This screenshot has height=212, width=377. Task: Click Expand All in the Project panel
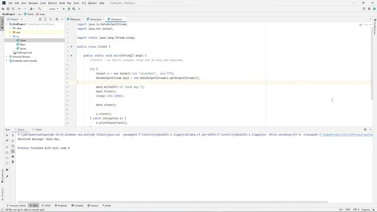45,19
